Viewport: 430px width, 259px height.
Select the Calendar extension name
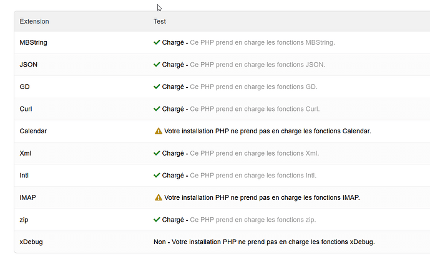[33, 131]
